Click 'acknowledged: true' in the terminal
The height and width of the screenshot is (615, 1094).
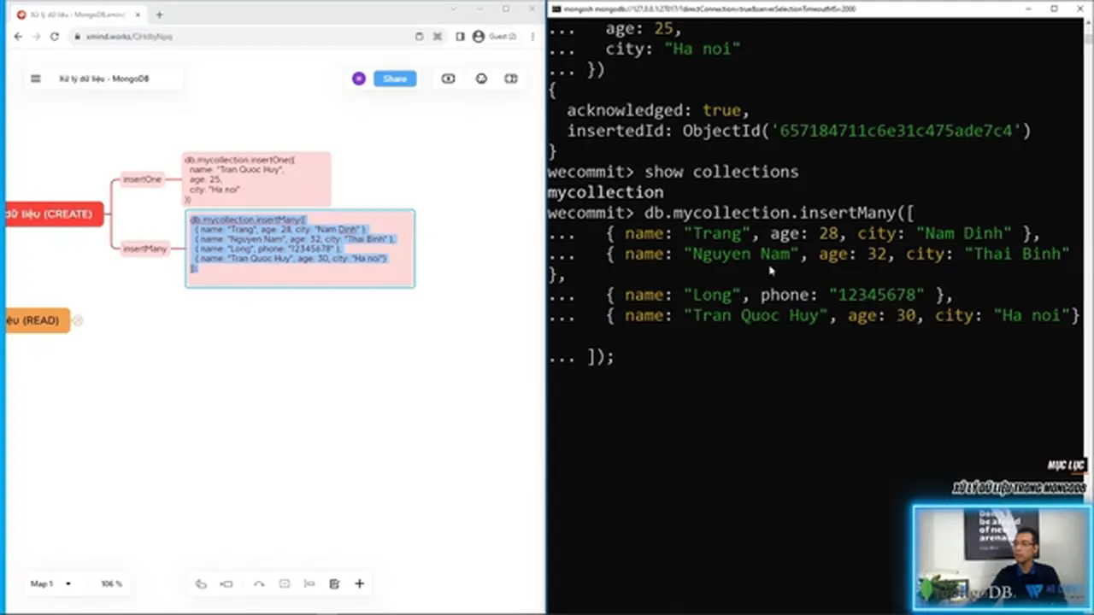657,110
